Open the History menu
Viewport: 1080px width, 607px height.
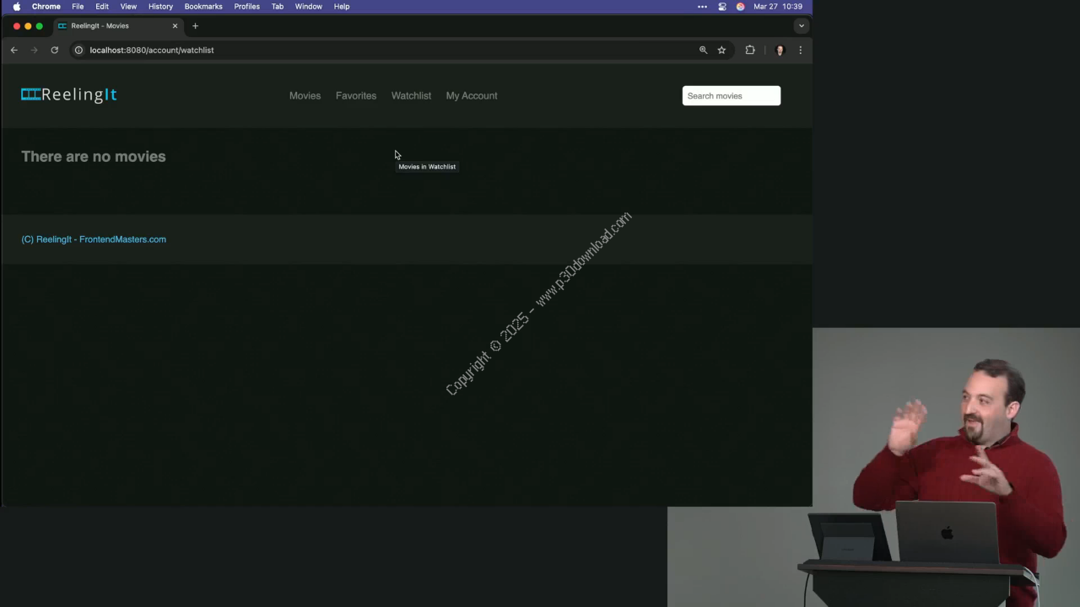click(160, 6)
